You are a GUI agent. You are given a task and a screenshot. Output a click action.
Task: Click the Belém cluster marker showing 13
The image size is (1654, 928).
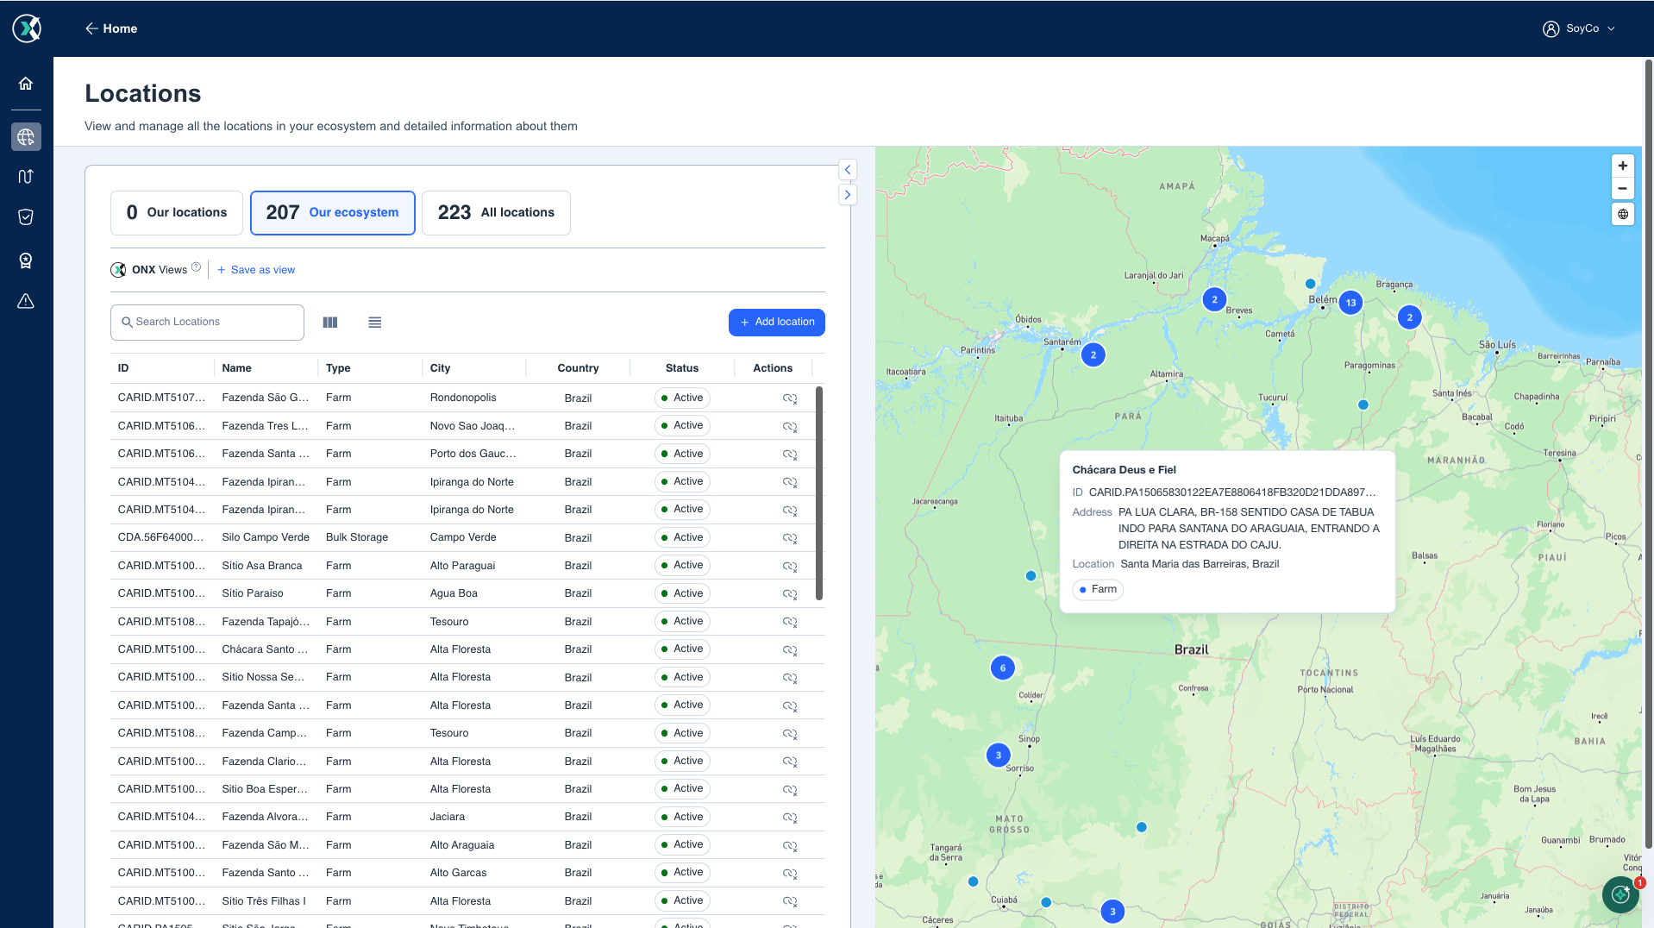point(1350,303)
